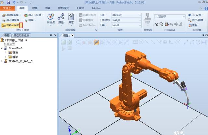Switch to the 基本 ribbon tab
The height and width of the screenshot is (135, 208).
(22, 8)
